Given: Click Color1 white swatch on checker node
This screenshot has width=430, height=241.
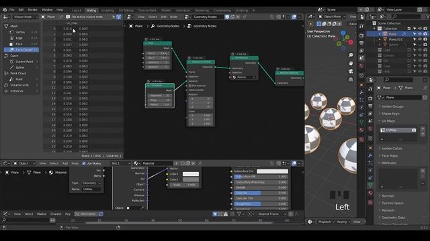Looking at the screenshot, I should tap(191, 174).
